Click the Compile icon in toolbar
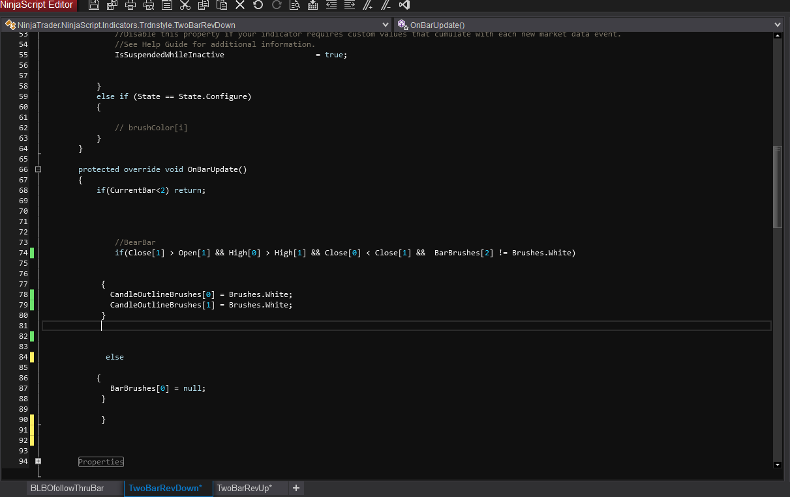Image resolution: width=790 pixels, height=497 pixels. pos(313,5)
